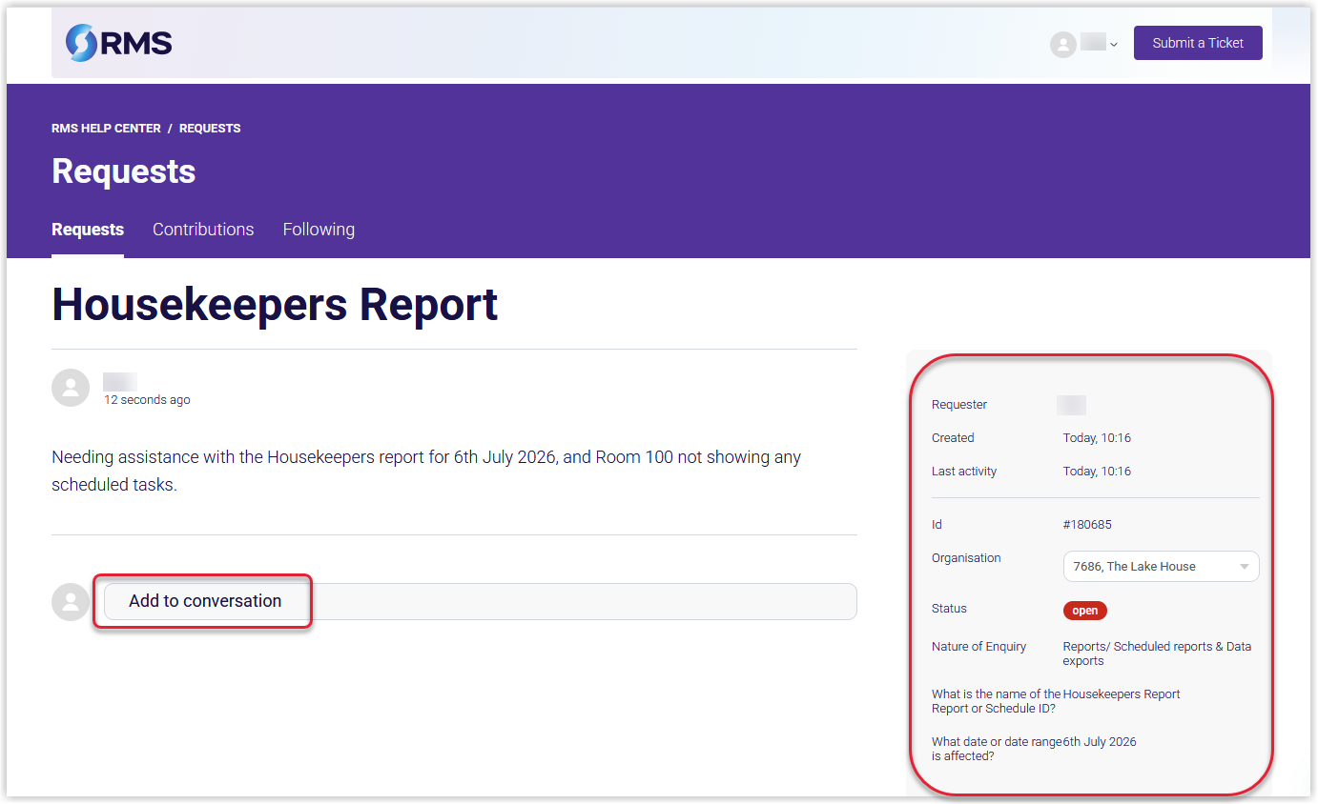Click the Nature of Enquiry value text
The image size is (1318, 804).
[1157, 653]
